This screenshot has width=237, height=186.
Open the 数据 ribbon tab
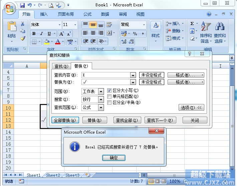(x=105, y=14)
